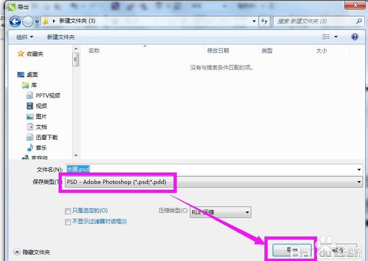The height and width of the screenshot is (261, 368).
Task: Click the 音乐 music note icon
Action: 30,148
